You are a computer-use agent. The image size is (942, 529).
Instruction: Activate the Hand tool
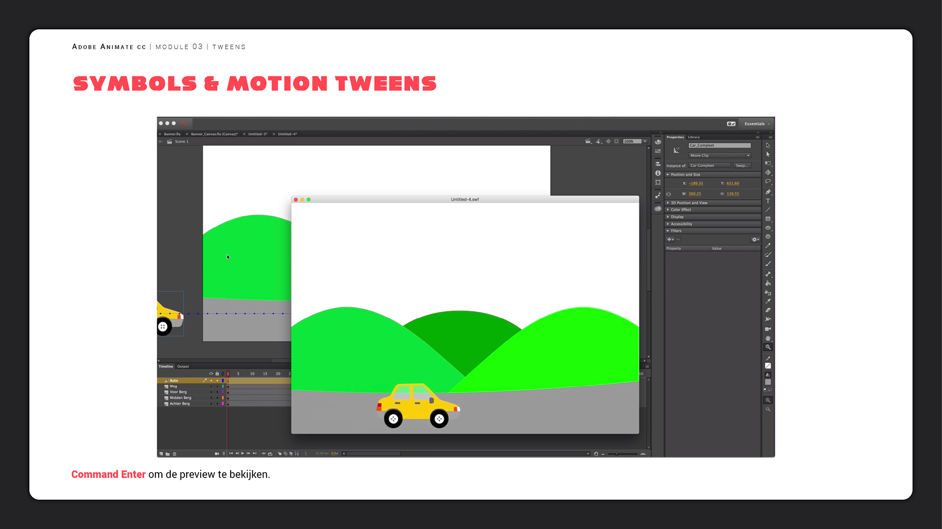pyautogui.click(x=768, y=338)
